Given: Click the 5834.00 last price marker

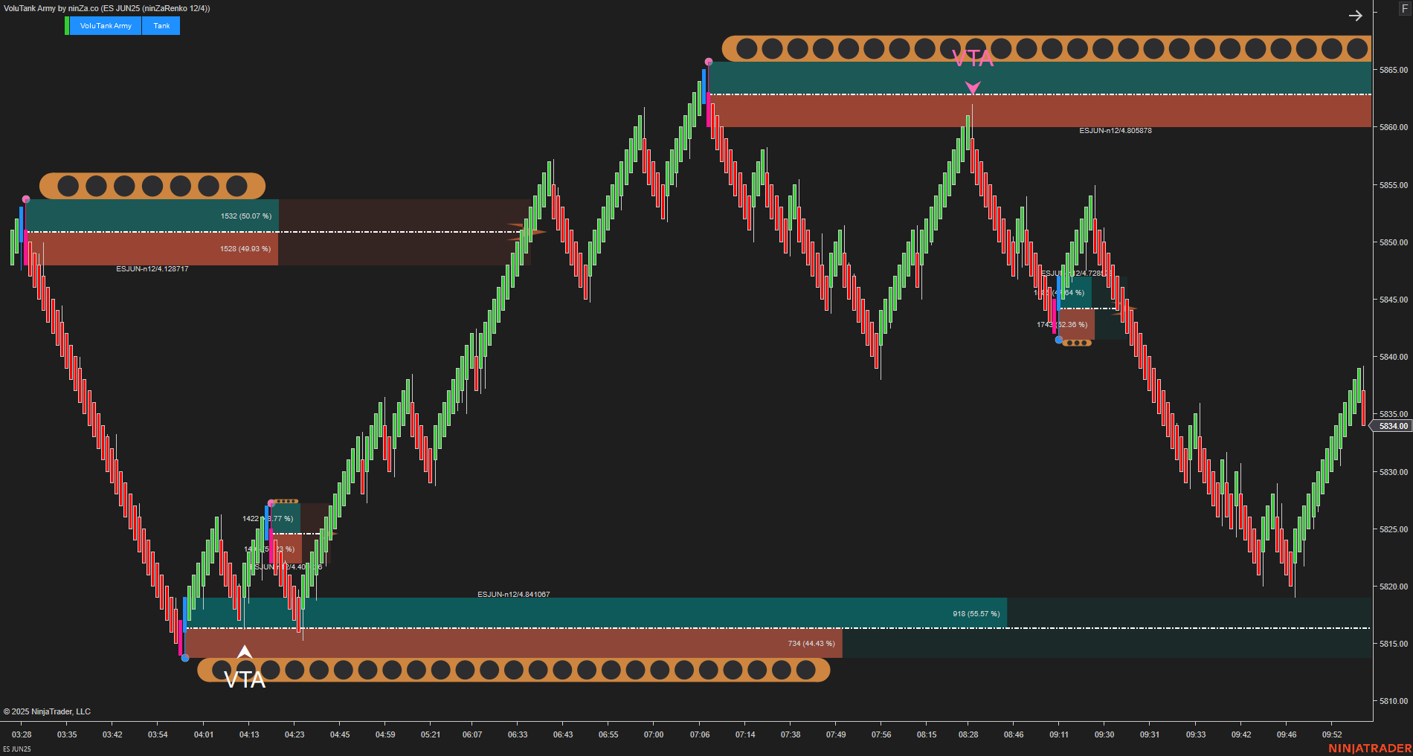Looking at the screenshot, I should tap(1392, 426).
